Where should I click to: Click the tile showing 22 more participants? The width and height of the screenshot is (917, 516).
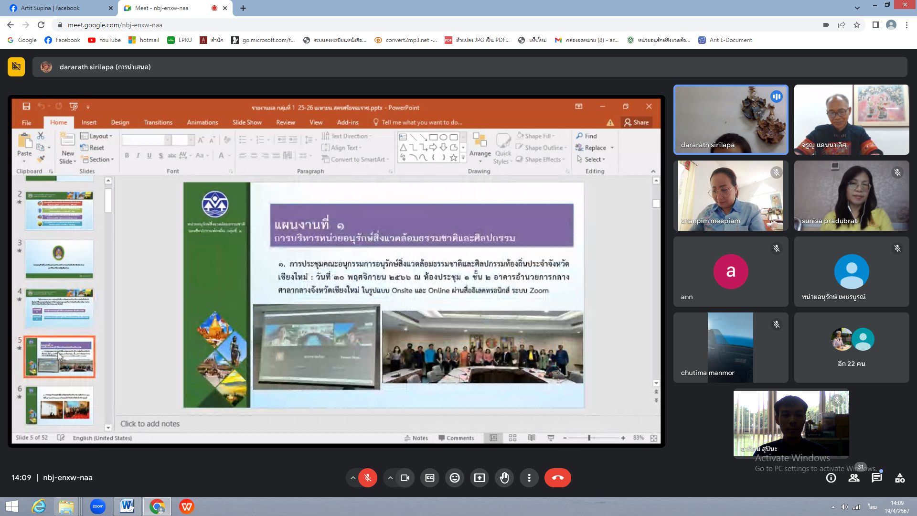(851, 347)
